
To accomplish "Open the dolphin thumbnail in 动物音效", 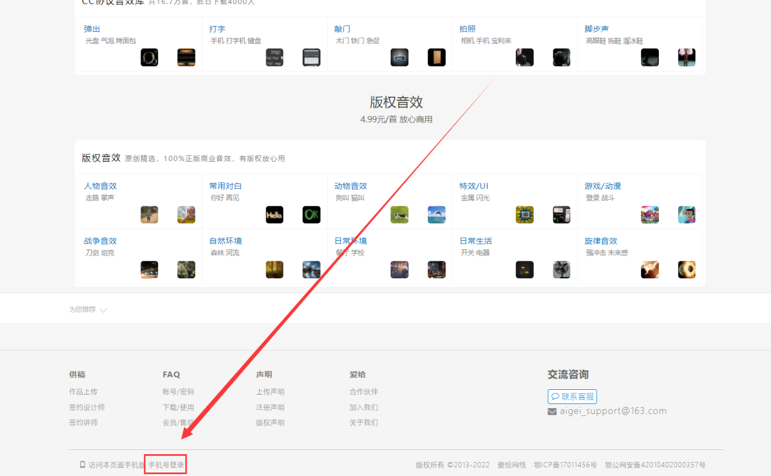I will 437,215.
